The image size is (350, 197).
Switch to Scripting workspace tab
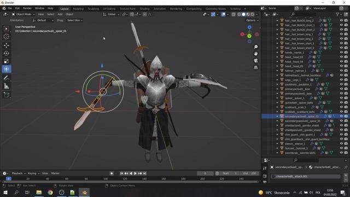235,9
